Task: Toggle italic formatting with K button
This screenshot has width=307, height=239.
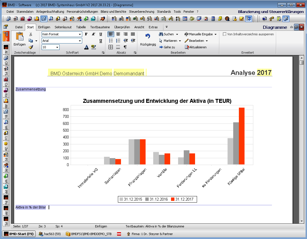Action: point(93,34)
